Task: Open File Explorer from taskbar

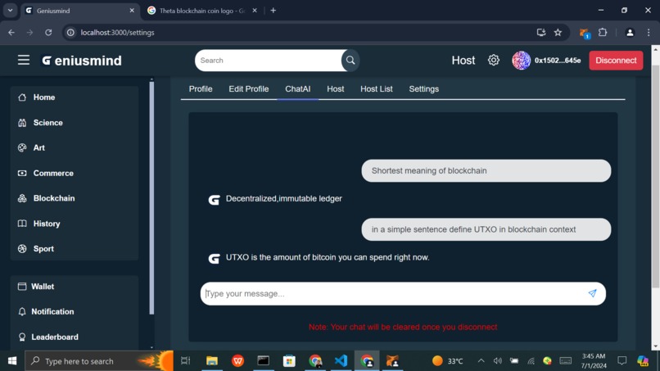Action: 212,360
